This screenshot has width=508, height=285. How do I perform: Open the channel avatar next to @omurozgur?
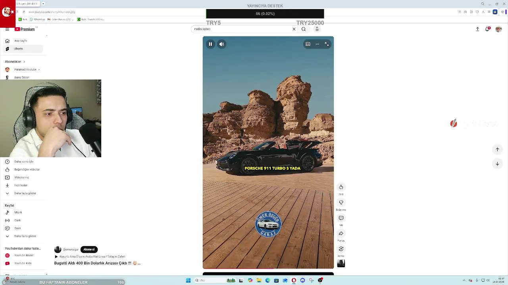pyautogui.click(x=58, y=249)
